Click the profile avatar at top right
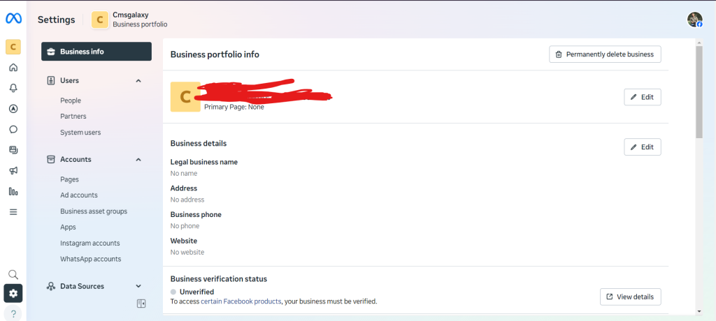The height and width of the screenshot is (321, 716). 695,20
